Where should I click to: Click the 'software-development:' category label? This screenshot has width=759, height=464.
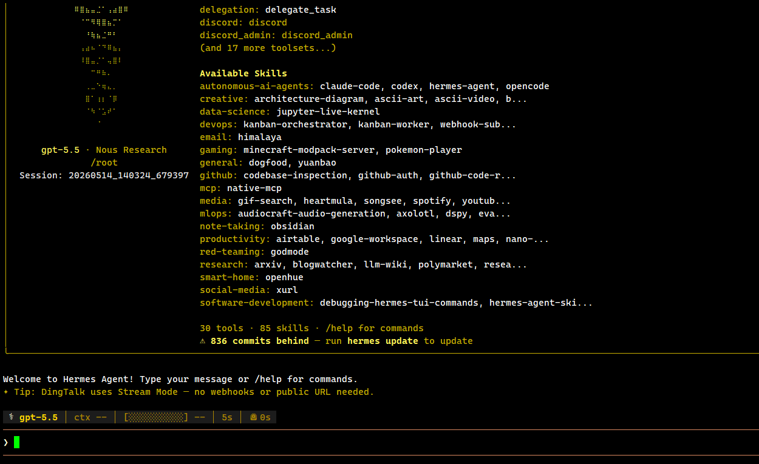click(257, 303)
